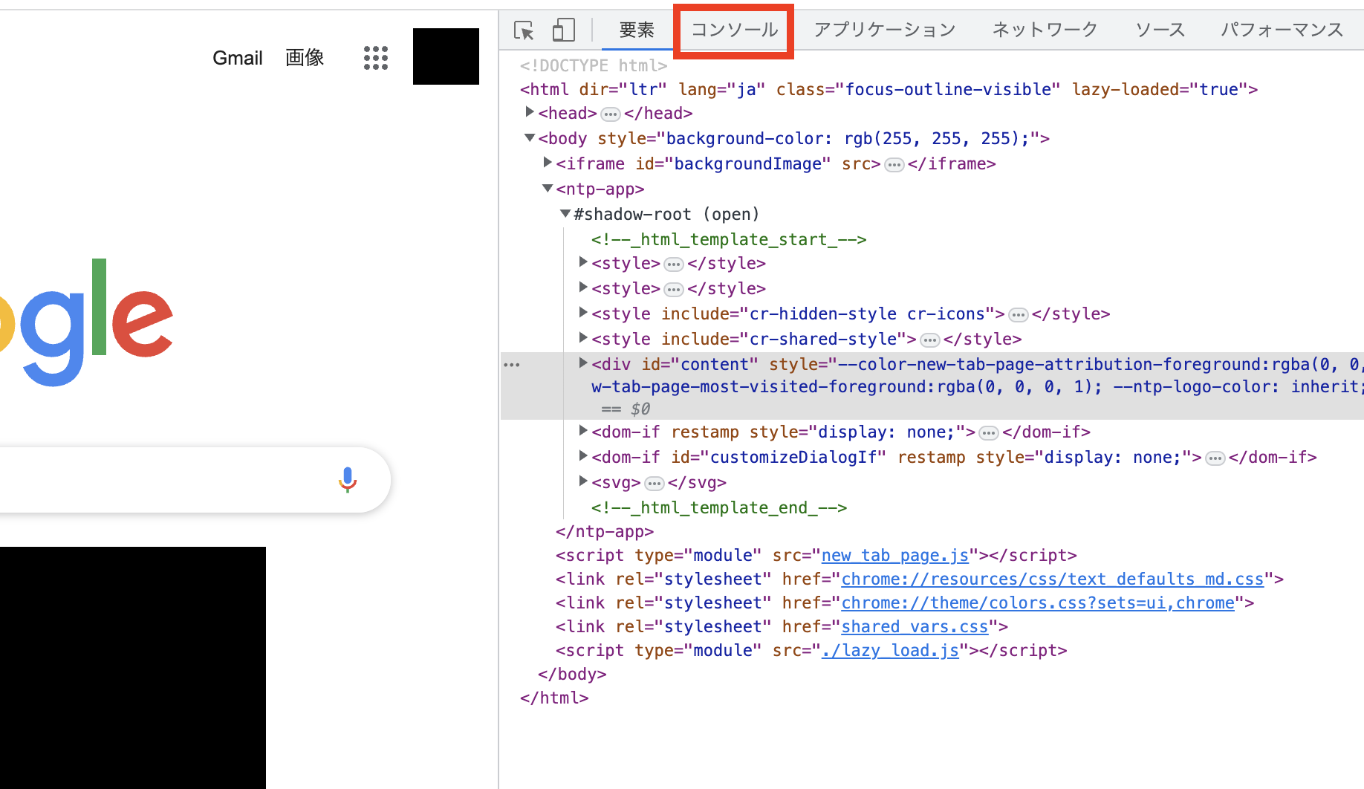Expand the style cr-shared-style triangle
Screen dimensions: 1364x789
pyautogui.click(x=583, y=338)
